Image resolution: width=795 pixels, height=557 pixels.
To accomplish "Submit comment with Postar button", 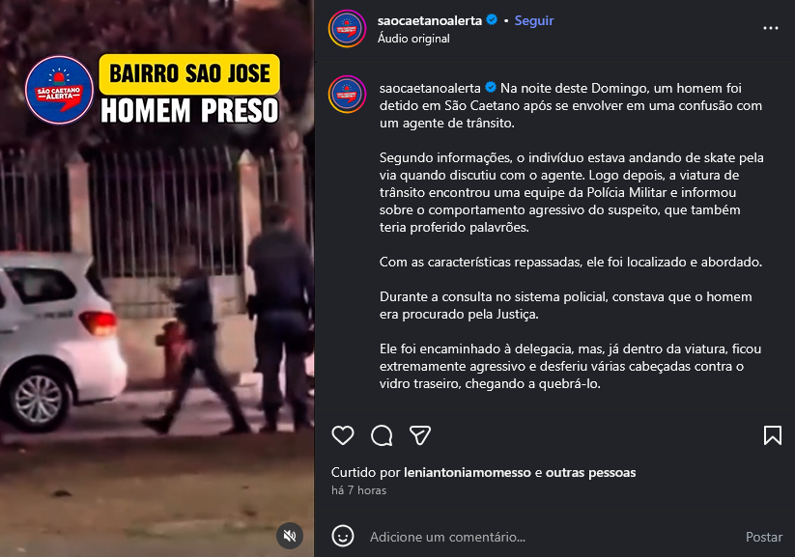I will [763, 537].
